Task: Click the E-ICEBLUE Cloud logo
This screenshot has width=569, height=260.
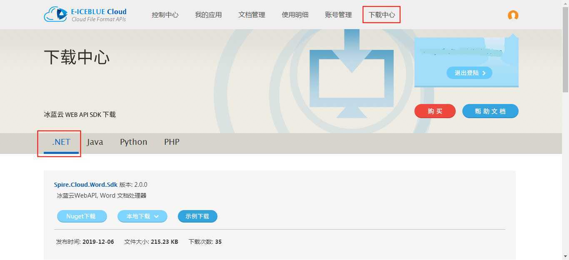Action: (85, 15)
